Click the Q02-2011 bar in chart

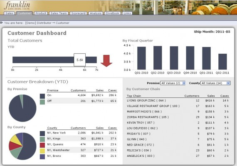[x=222, y=62]
